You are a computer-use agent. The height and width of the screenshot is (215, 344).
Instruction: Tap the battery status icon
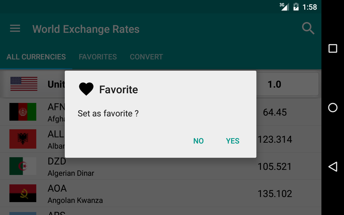[296, 7]
